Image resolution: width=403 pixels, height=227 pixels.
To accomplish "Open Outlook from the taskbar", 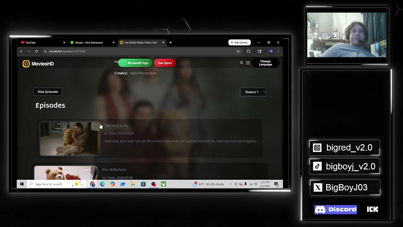I will click(x=122, y=184).
